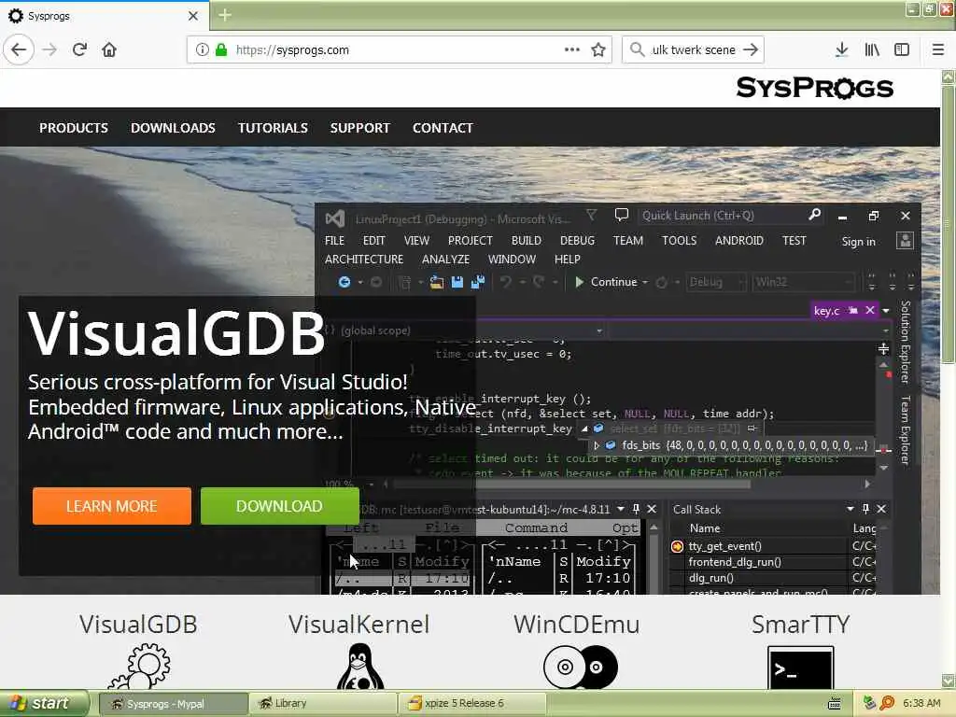956x717 pixels.
Task: Open the TUTORIALS navigation item
Action: [x=273, y=128]
